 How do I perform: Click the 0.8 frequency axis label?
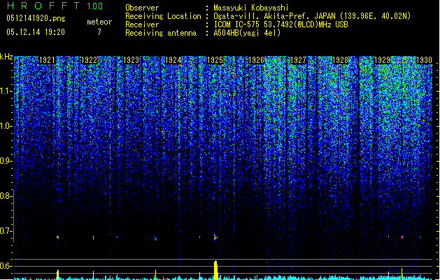6,196
